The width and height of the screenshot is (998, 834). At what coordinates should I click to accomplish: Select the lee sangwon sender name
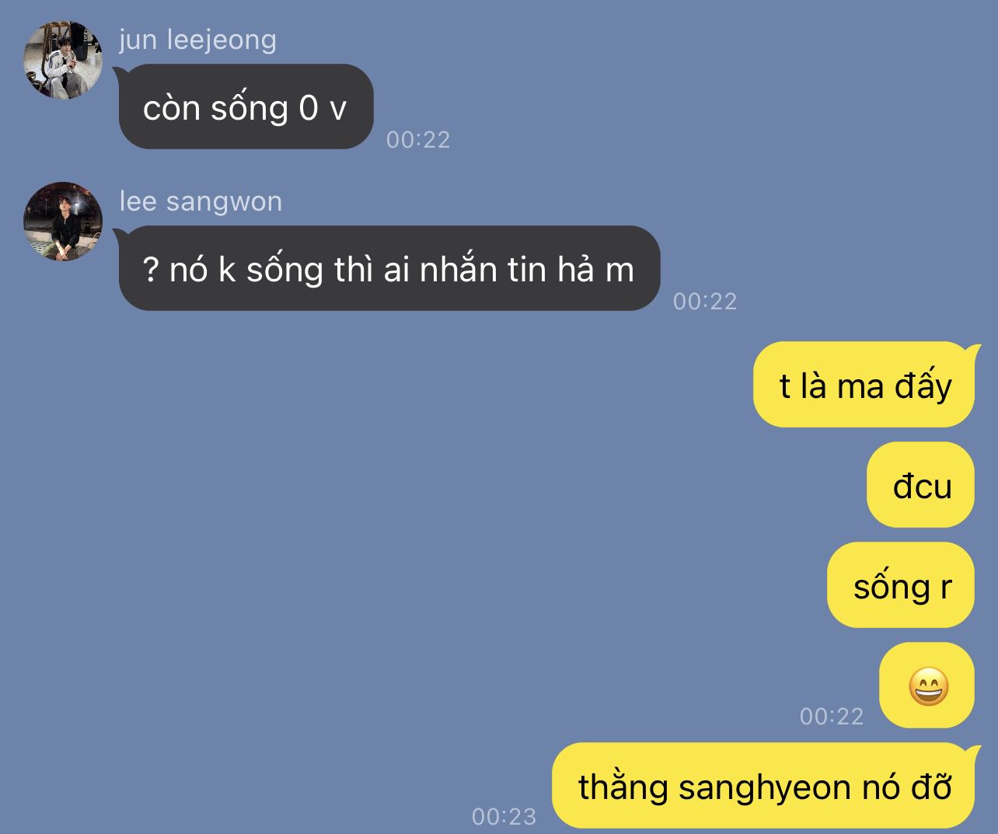[201, 201]
